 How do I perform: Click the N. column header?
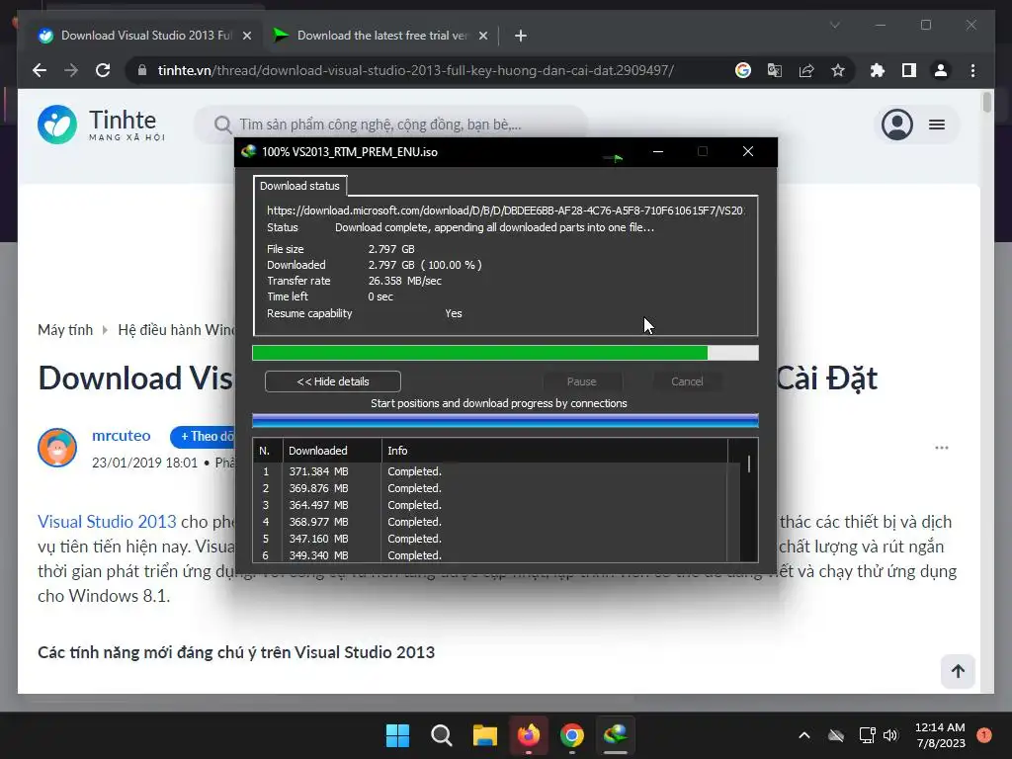click(x=268, y=451)
